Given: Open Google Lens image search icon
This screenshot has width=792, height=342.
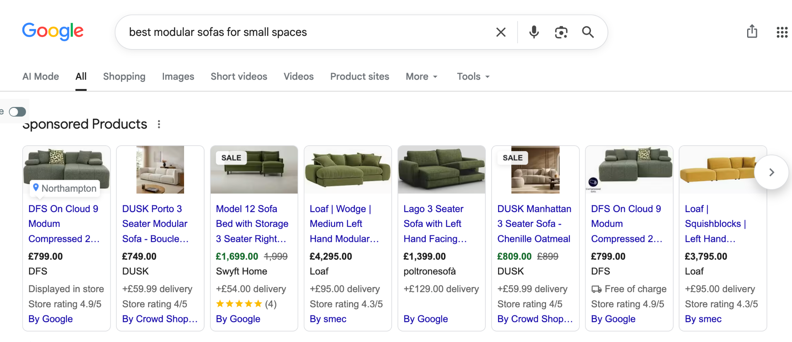Looking at the screenshot, I should coord(561,32).
